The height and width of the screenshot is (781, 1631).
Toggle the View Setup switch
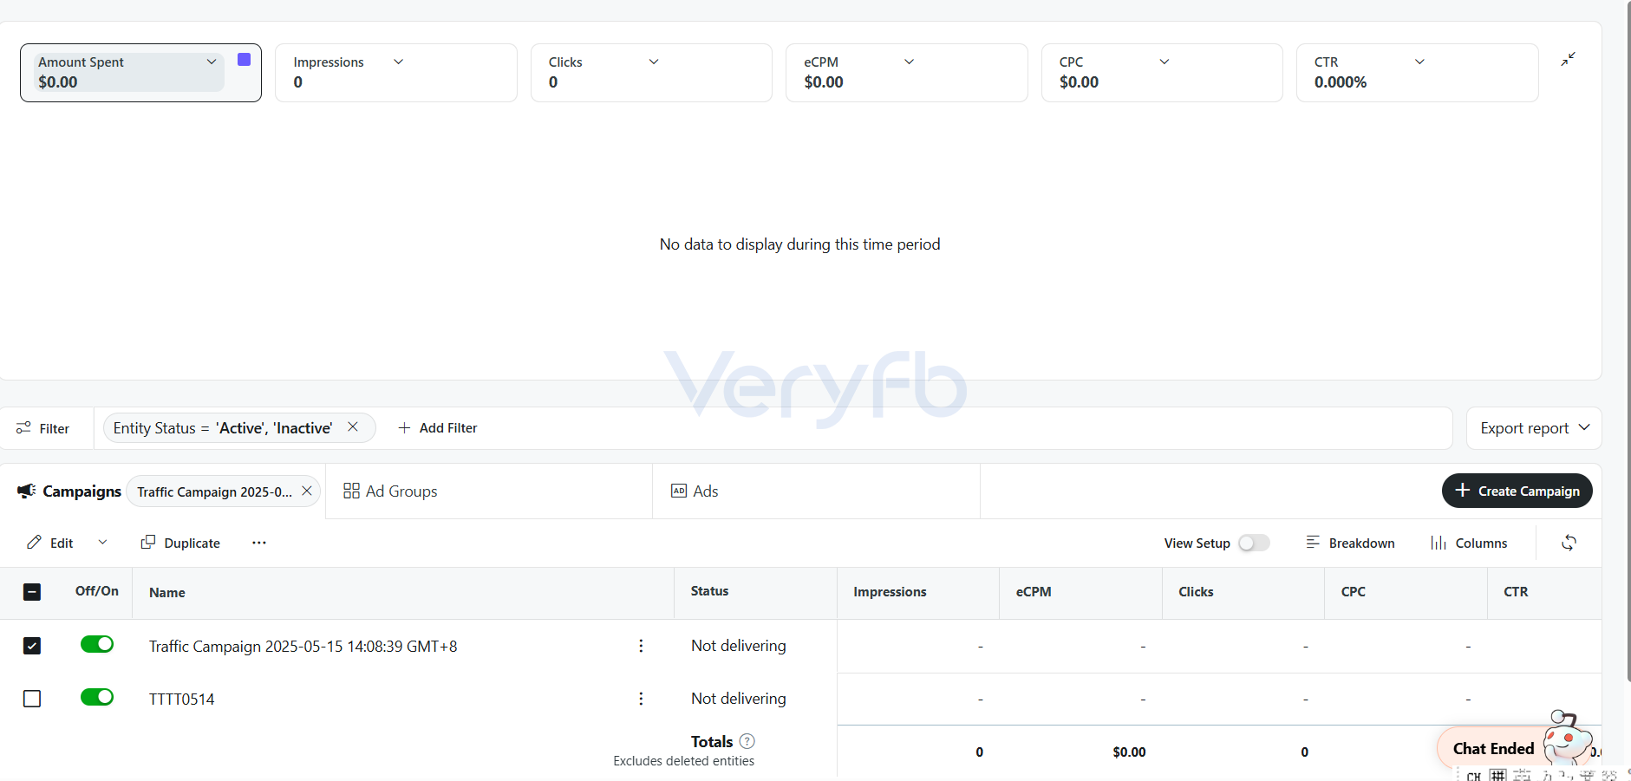point(1254,543)
